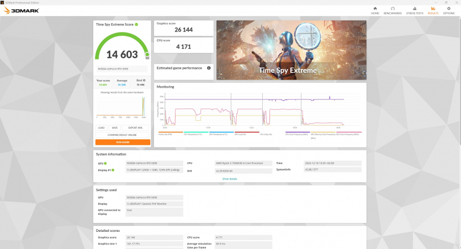Click Compare Result Online
The height and width of the screenshot is (249, 461).
tap(123, 135)
